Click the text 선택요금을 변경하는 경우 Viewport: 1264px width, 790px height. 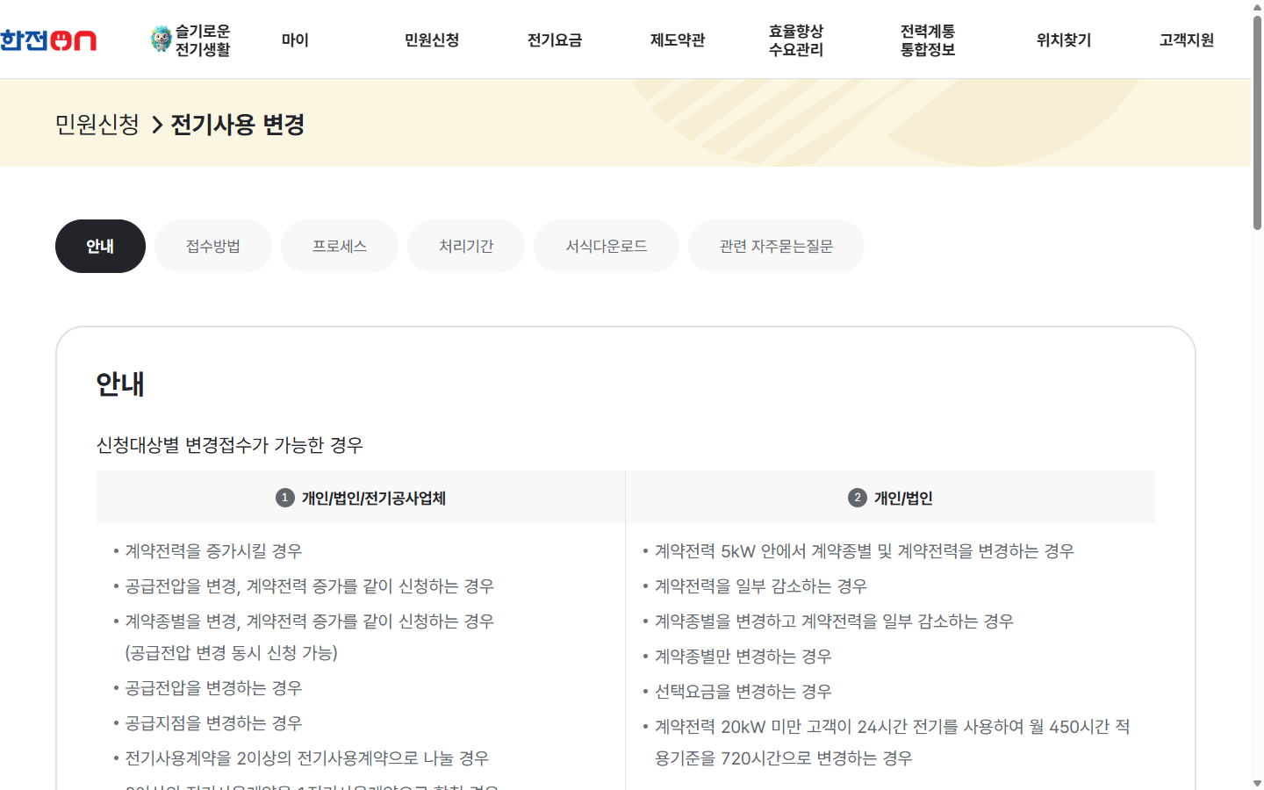pyautogui.click(x=743, y=692)
